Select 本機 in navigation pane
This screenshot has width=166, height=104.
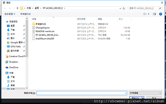[11, 73]
